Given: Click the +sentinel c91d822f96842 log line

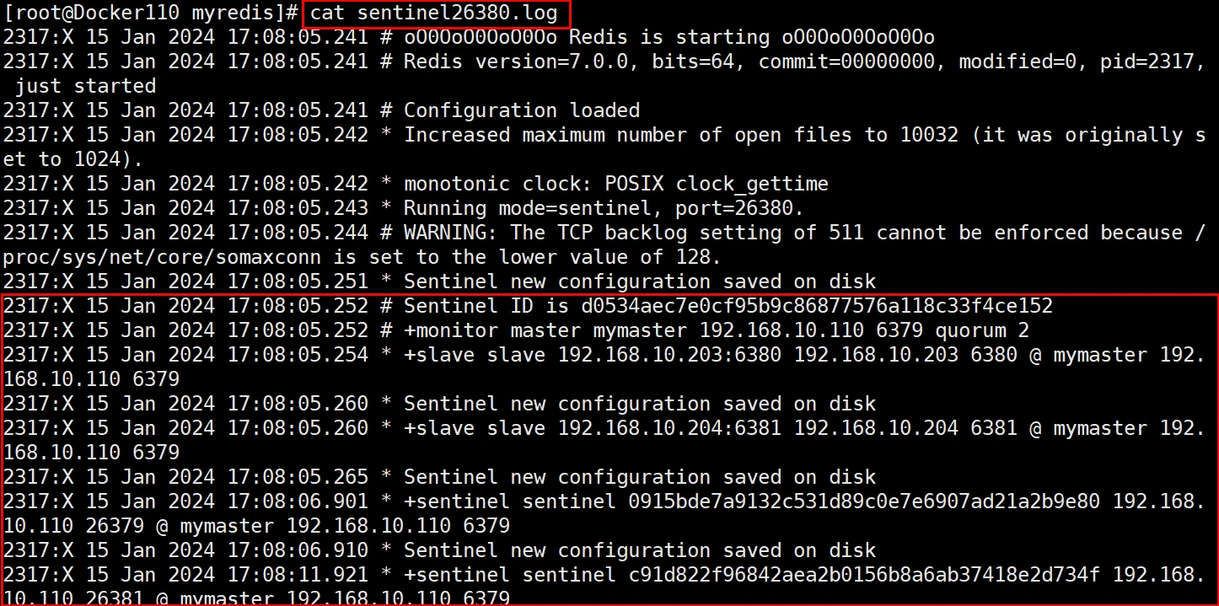Looking at the screenshot, I should coord(604,575).
